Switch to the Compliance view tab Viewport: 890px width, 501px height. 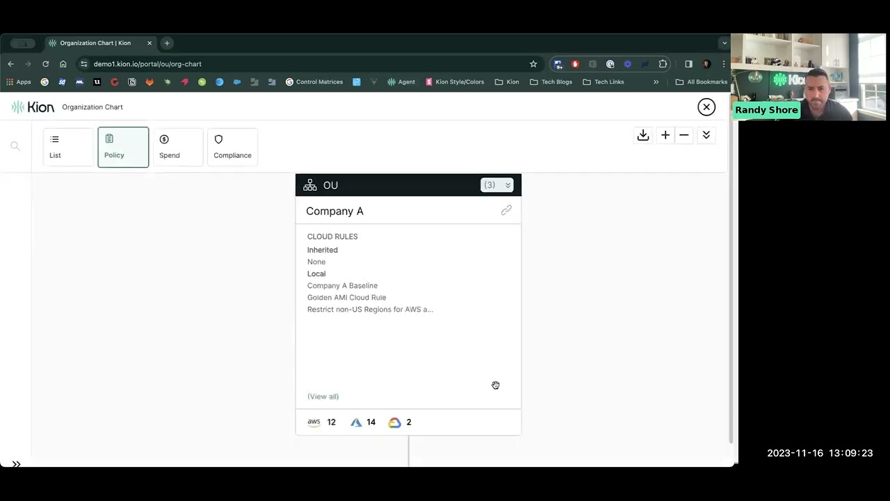tap(232, 147)
